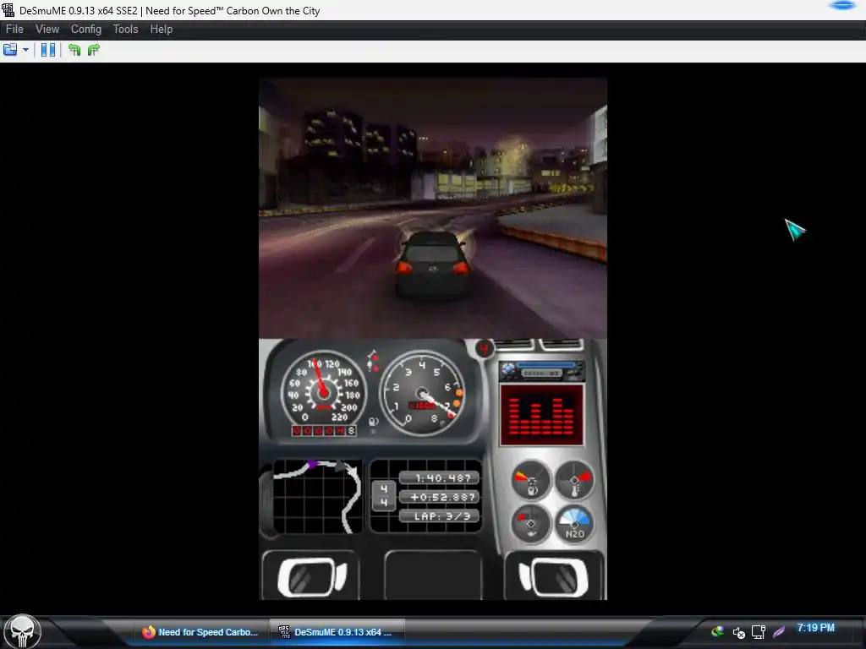Screen dimensions: 866x649
Task: Open the skull Start button
Action: 22,632
